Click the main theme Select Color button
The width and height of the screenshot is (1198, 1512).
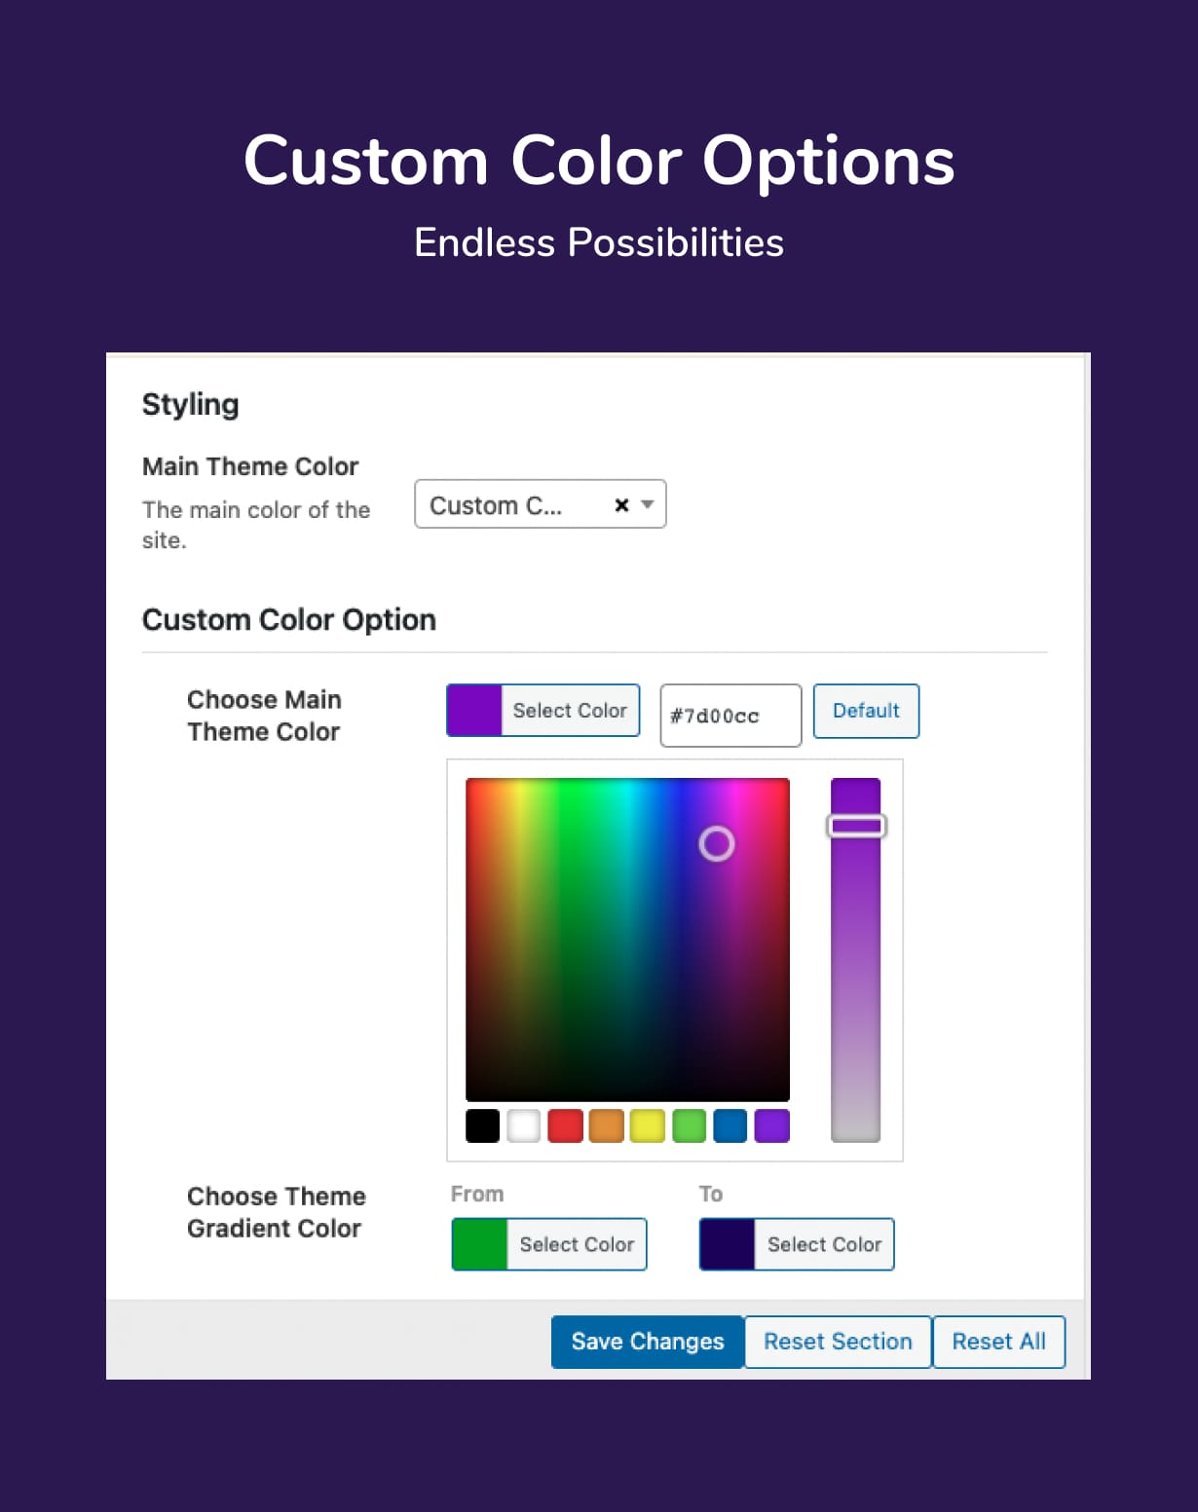click(570, 711)
